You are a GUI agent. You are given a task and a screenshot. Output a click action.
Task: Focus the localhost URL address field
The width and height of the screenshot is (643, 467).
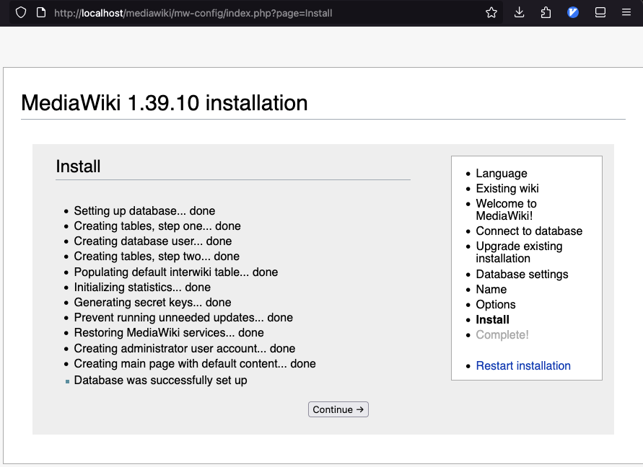coord(193,13)
